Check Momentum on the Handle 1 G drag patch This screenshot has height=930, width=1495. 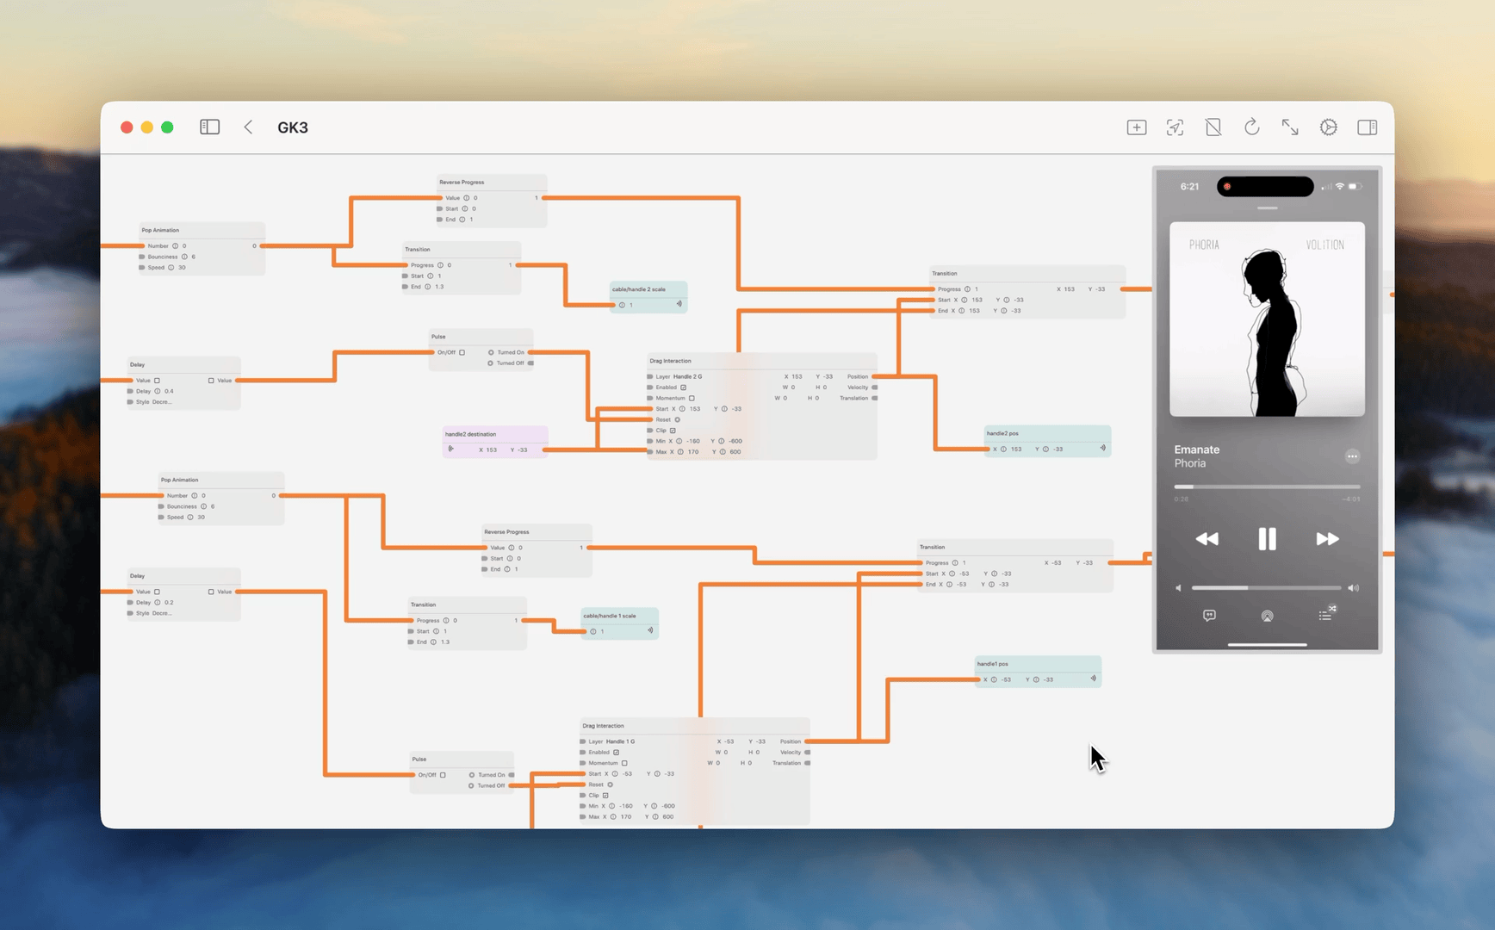(x=624, y=763)
